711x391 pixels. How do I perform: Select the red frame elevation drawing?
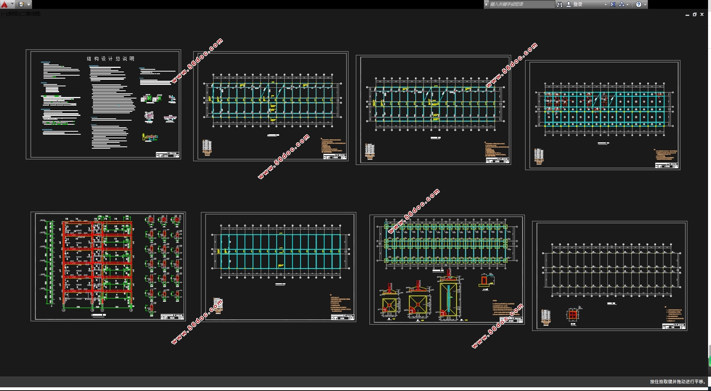click(98, 264)
